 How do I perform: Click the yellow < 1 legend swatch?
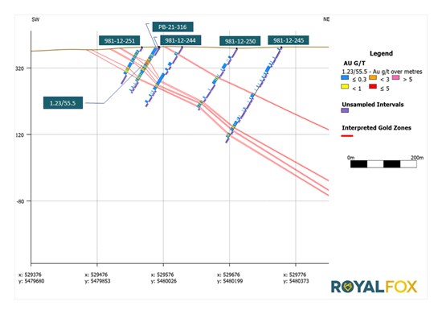point(345,87)
